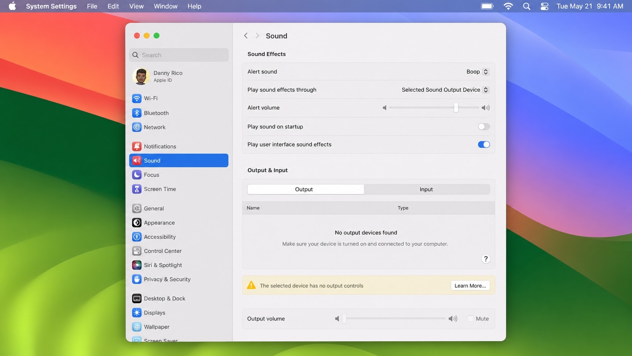The image size is (632, 356).
Task: Open Wi-Fi settings in sidebar
Action: [x=178, y=98]
